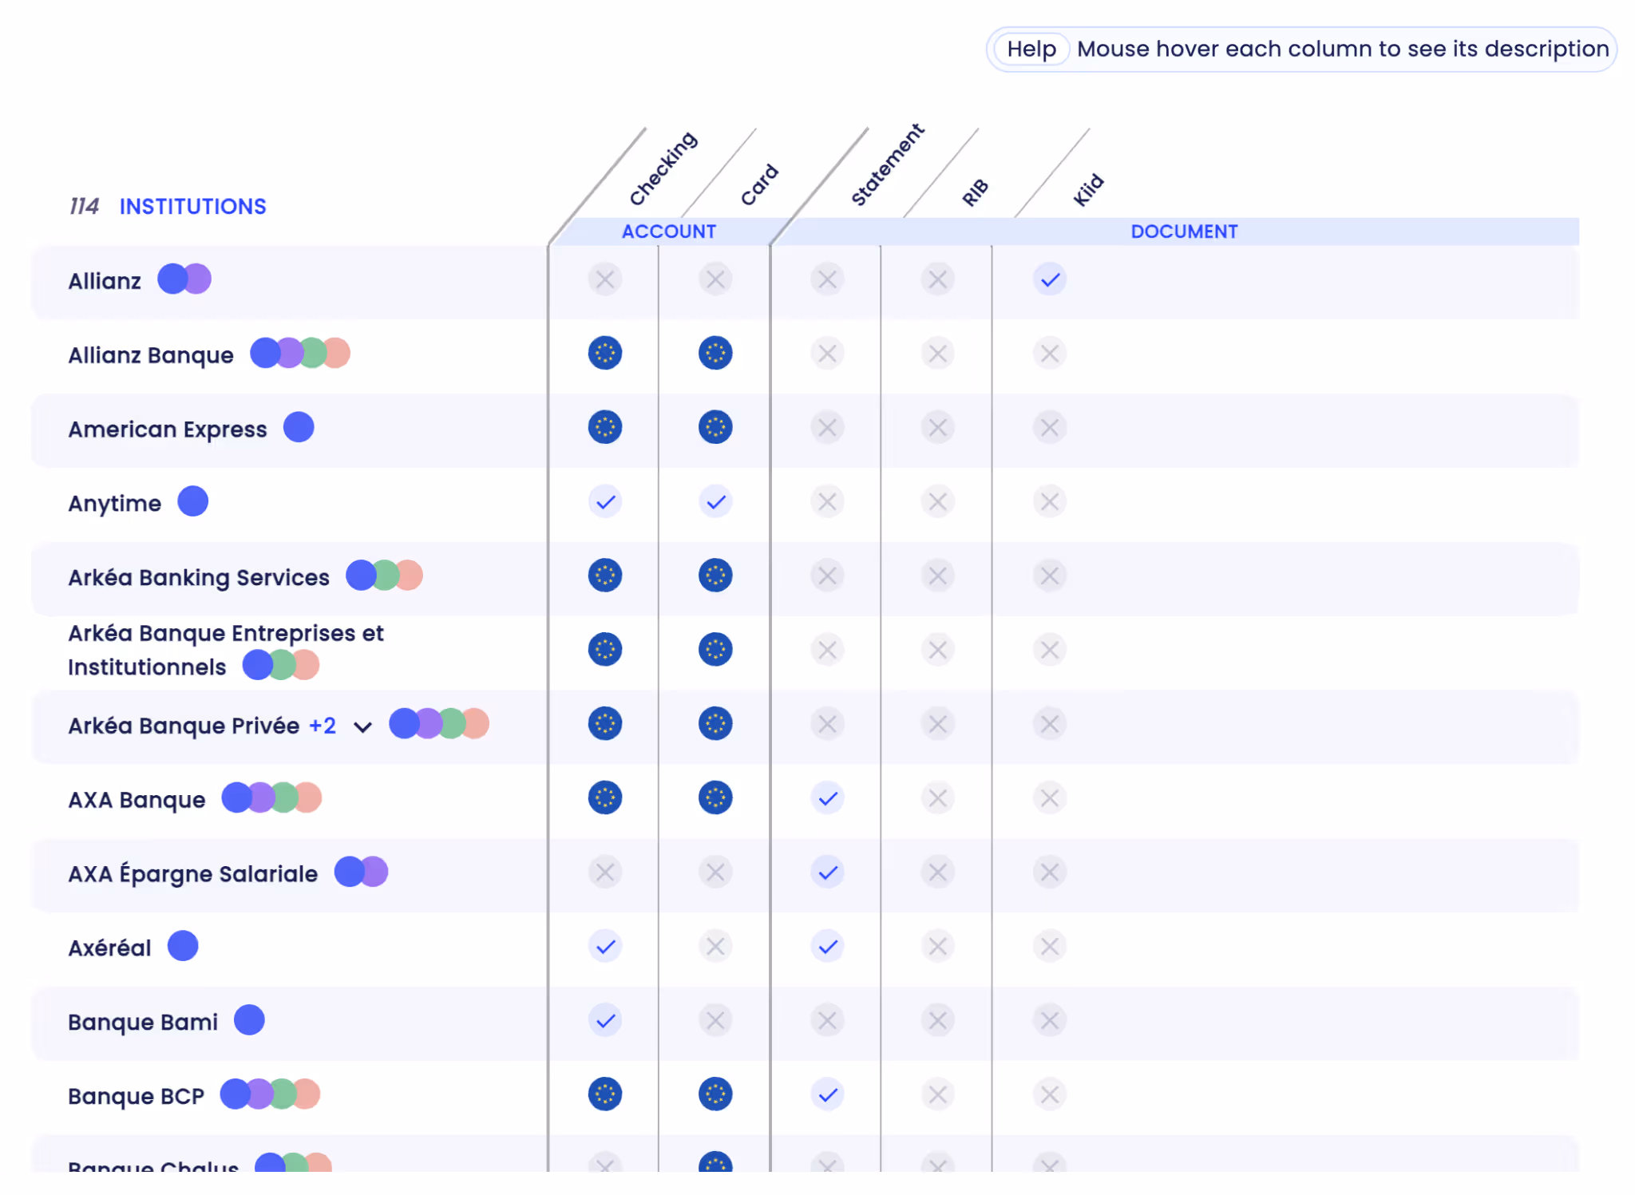Screen dimensions: 1635x1195
Task: Click Banque BCP Card EU flag icon
Action: click(715, 1094)
